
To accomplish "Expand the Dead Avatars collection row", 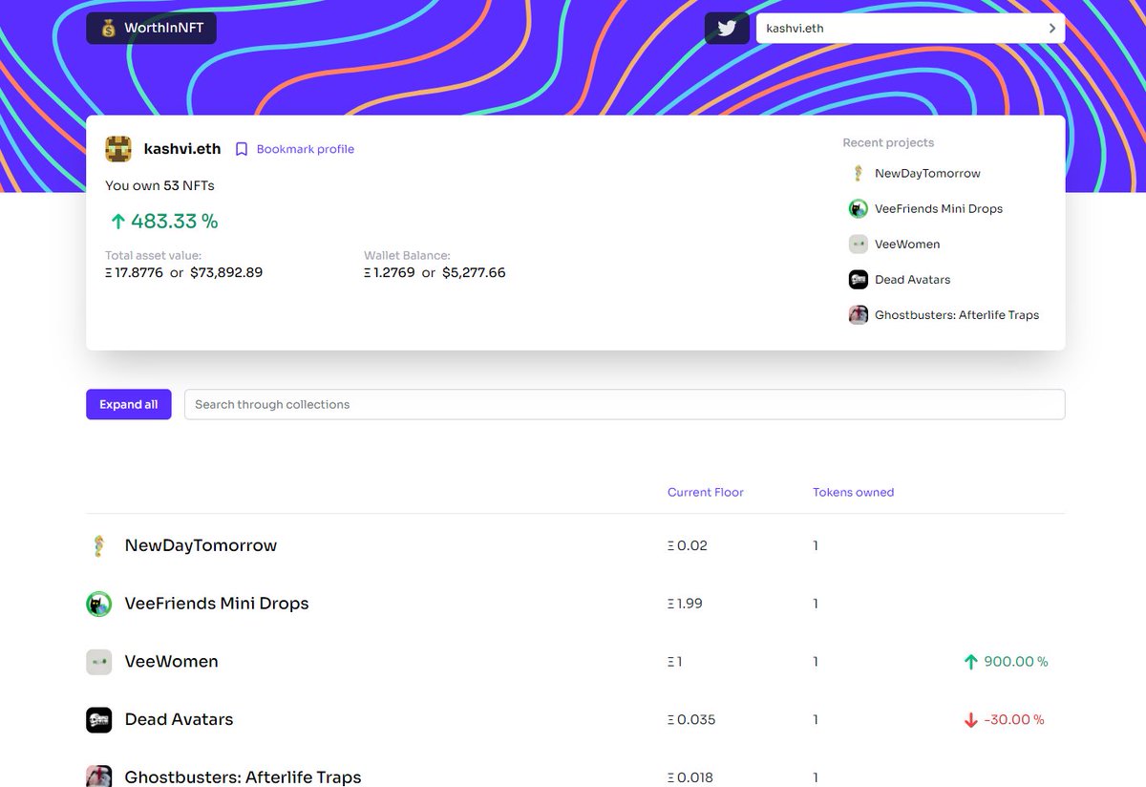I will 575,720.
